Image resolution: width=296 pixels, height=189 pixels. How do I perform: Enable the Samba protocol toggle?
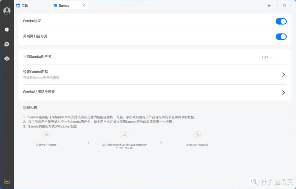(x=281, y=21)
